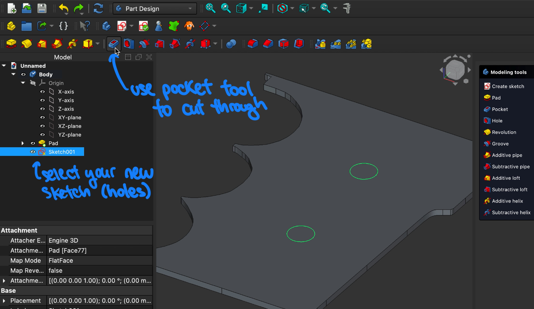
Task: Click the Save document icon
Action: pos(42,8)
